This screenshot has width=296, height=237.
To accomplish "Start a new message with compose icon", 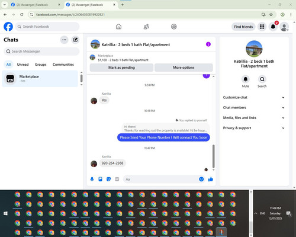I will coord(75,40).
